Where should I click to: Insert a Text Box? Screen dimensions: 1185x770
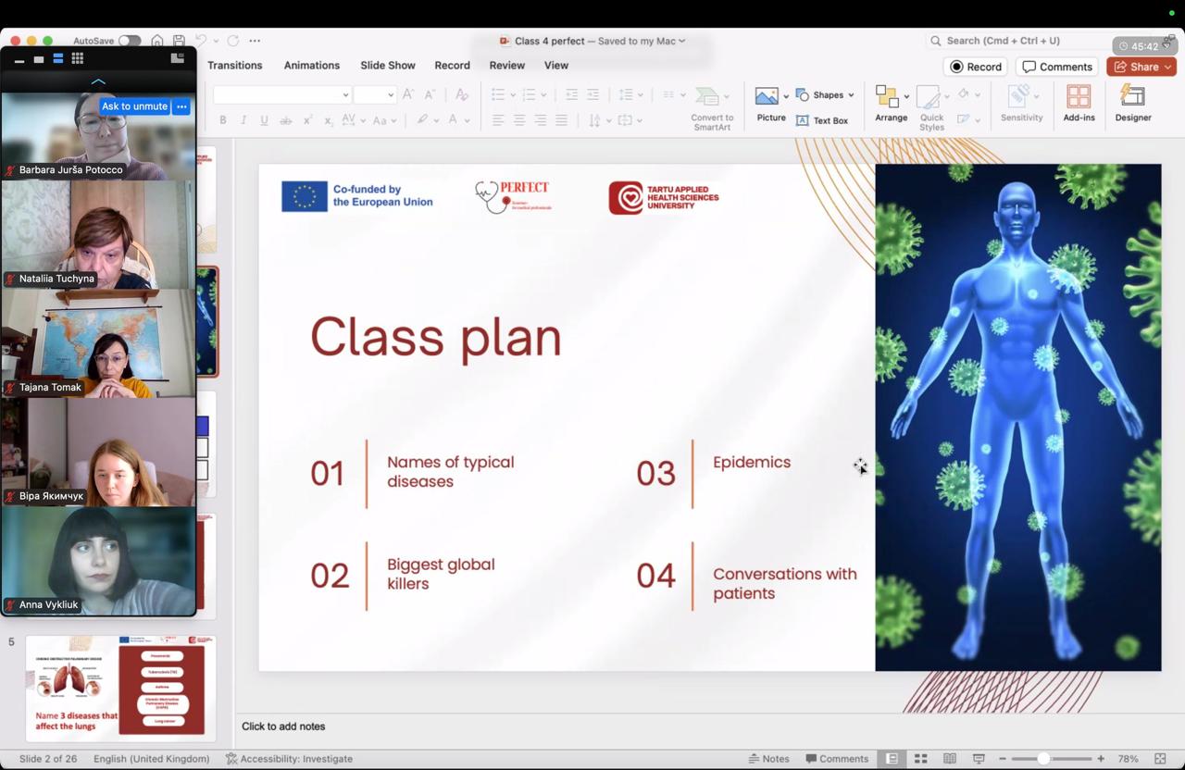(x=822, y=120)
